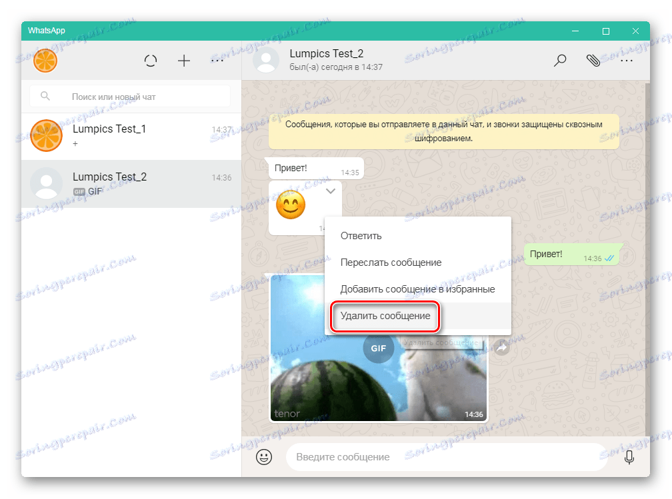Open the left panel menu dots
The width and height of the screenshot is (672, 499).
click(x=217, y=61)
